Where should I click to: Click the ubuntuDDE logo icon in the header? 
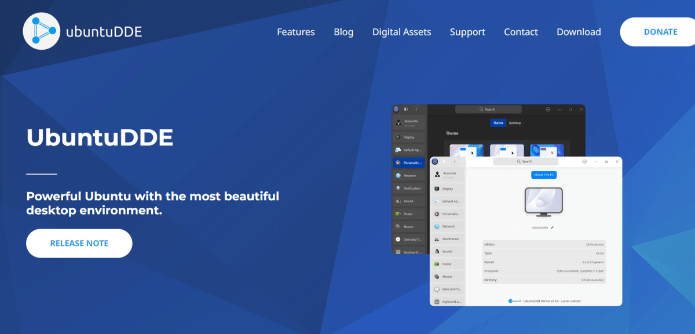(42, 31)
